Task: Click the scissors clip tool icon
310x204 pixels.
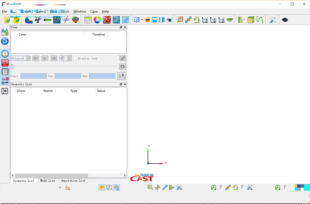Action: [x=38, y=20]
